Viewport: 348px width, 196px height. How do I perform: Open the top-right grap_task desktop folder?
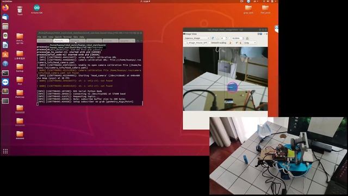[x=248, y=10]
